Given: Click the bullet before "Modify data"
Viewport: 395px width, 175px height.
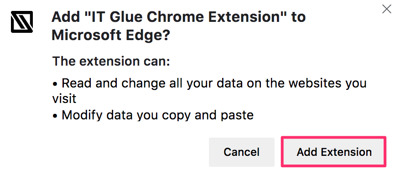Looking at the screenshot, I should (x=55, y=116).
